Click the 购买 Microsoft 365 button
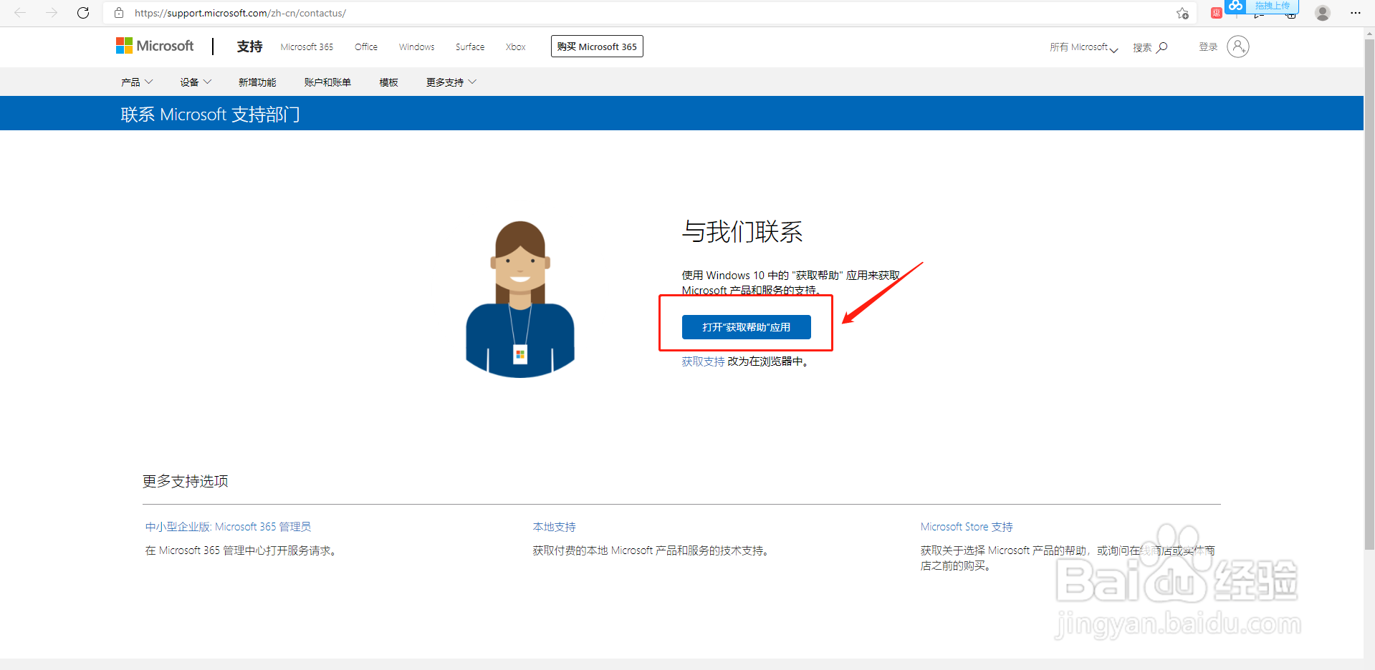The height and width of the screenshot is (670, 1375). click(x=596, y=46)
